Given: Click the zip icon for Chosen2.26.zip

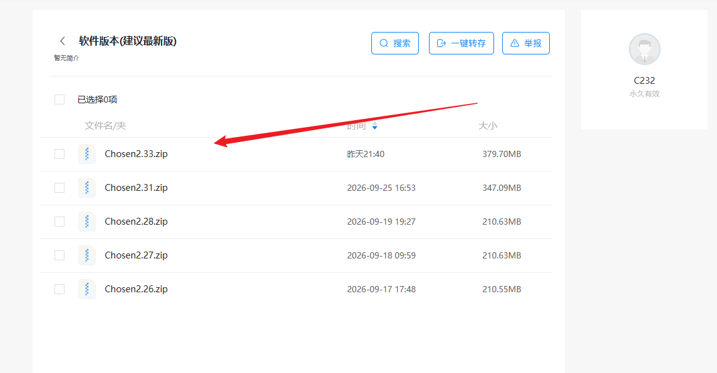Looking at the screenshot, I should click(x=87, y=289).
